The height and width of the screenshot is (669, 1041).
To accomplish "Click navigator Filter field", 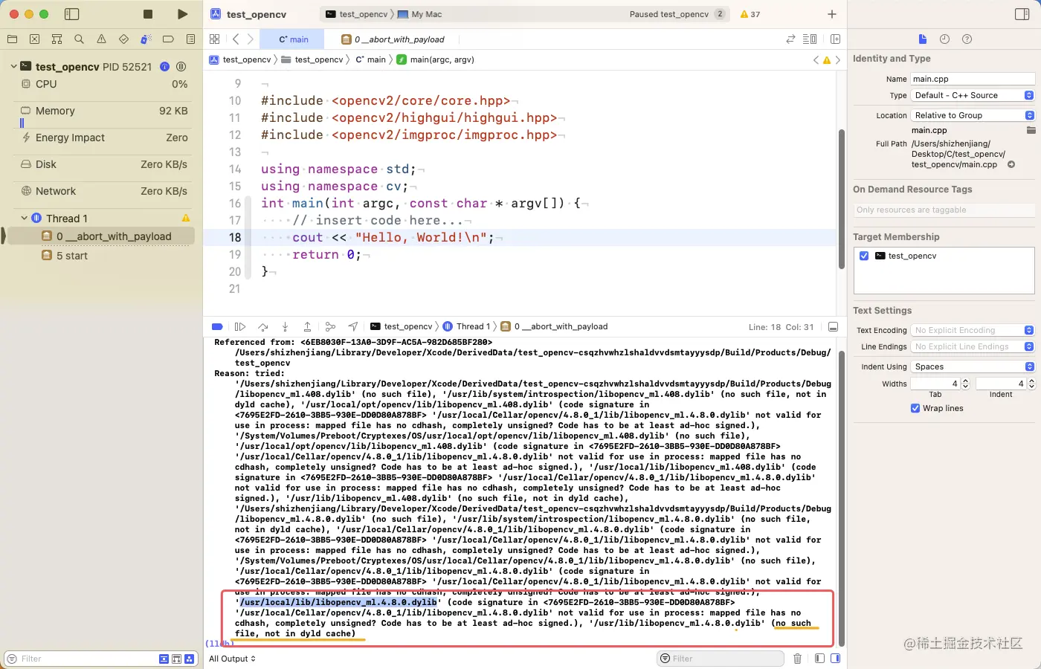I will [x=80, y=659].
